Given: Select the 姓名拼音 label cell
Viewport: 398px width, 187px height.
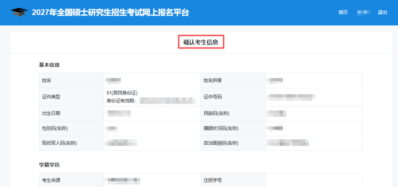Looking at the screenshot, I should [233, 80].
